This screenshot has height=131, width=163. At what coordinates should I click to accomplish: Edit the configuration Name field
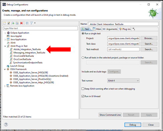pos(123,24)
